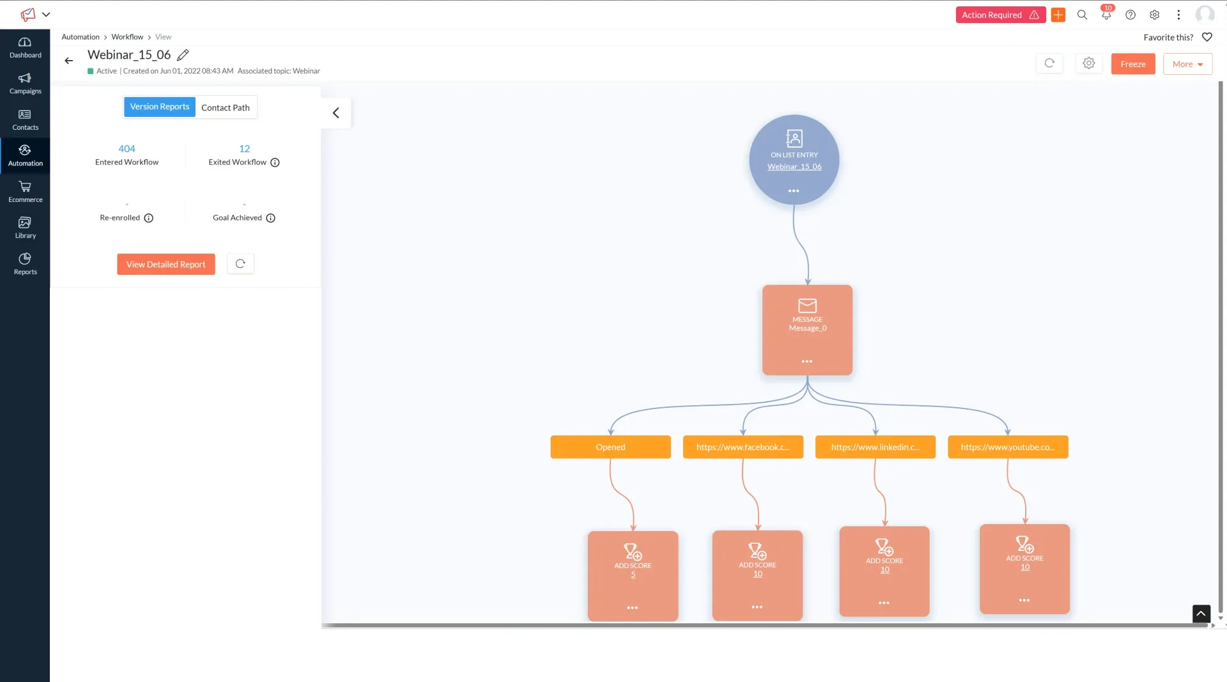Screen dimensions: 1227x682
Task: Click the Action Required alert button
Action: click(x=1001, y=15)
